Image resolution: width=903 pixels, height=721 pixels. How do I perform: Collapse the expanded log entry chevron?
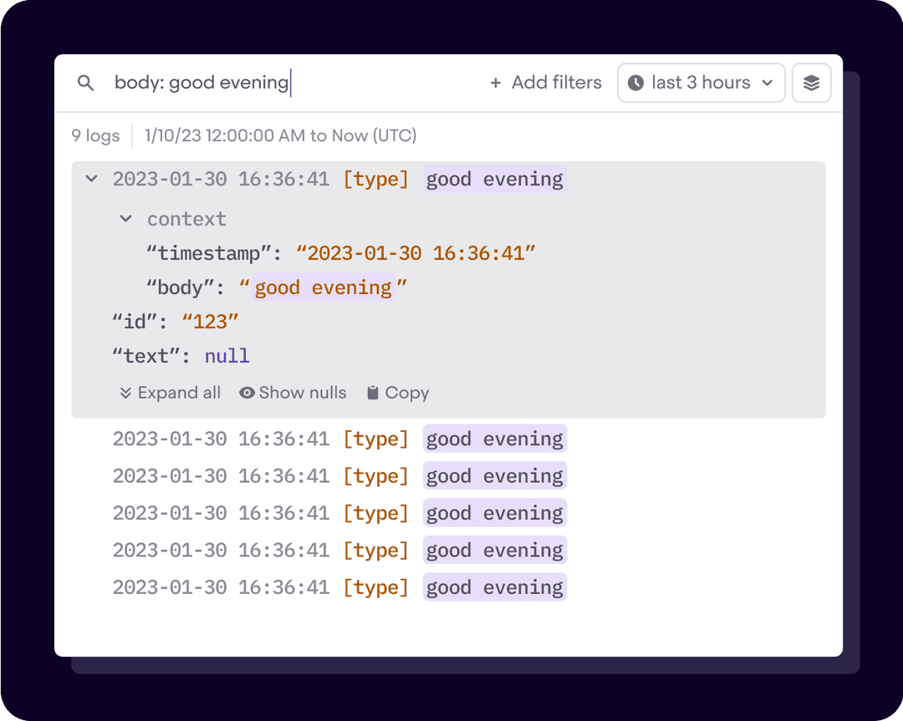coord(92,179)
